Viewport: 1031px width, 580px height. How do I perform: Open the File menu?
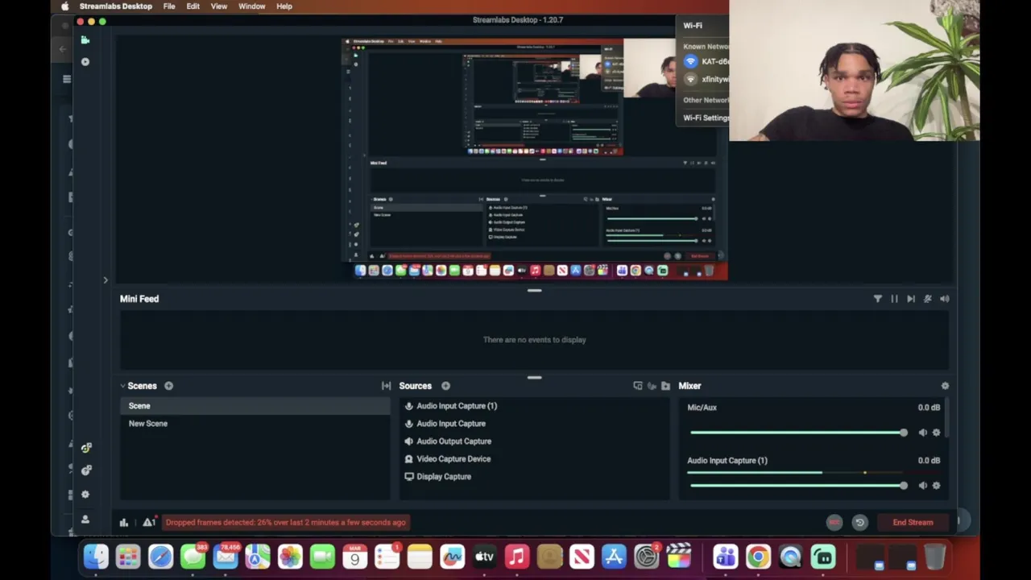[x=169, y=6]
